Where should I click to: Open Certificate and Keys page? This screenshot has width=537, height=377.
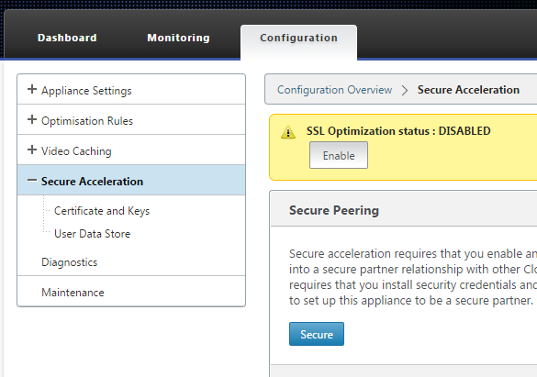(102, 211)
